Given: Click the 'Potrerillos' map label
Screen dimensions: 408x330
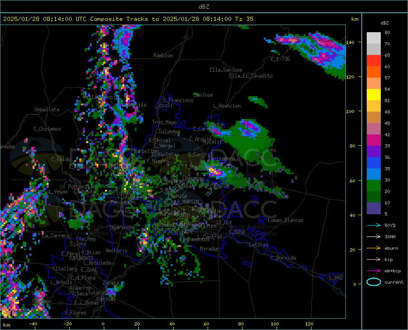Looking at the screenshot, I should click(83, 187).
